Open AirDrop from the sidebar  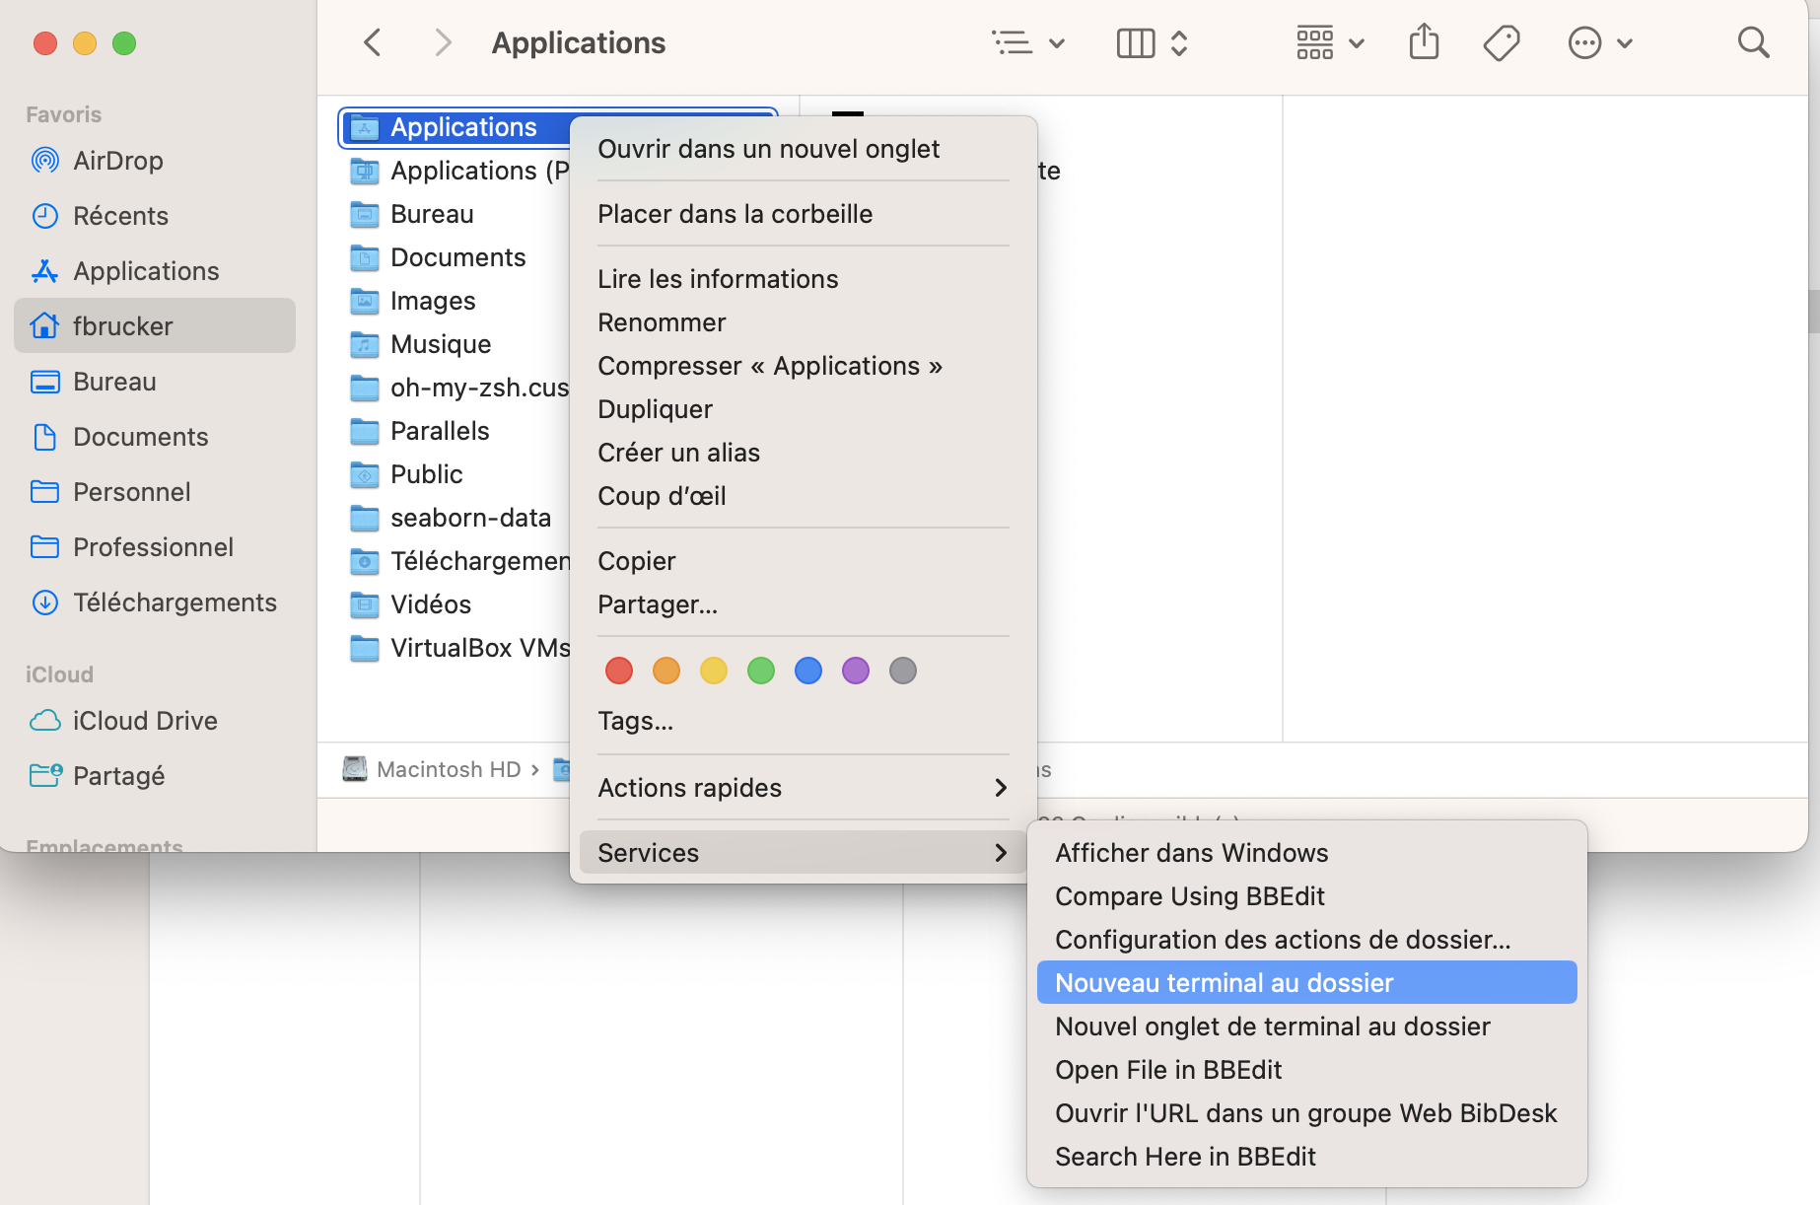point(117,160)
